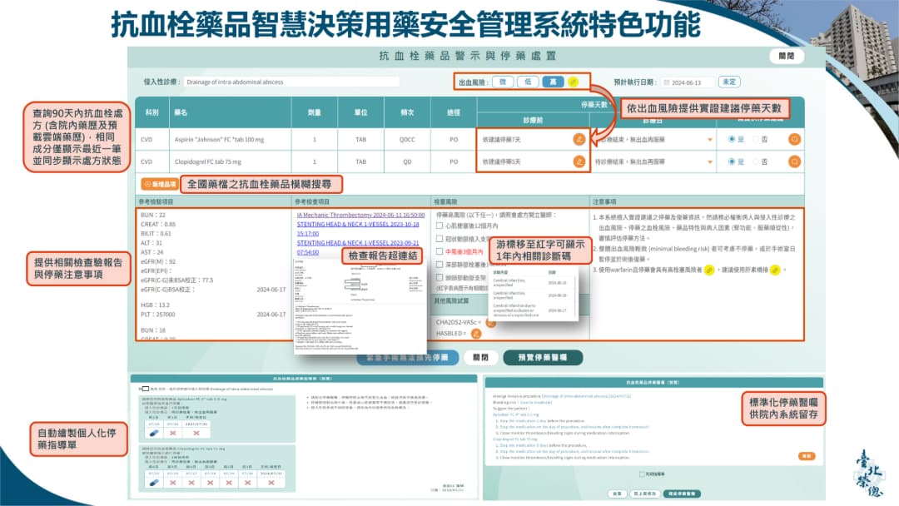Open edit pencil for Aspirin stop-days
The width and height of the screenshot is (899, 506).
pos(579,139)
